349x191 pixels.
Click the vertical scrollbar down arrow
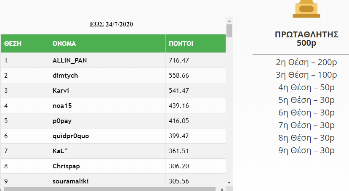[229, 183]
